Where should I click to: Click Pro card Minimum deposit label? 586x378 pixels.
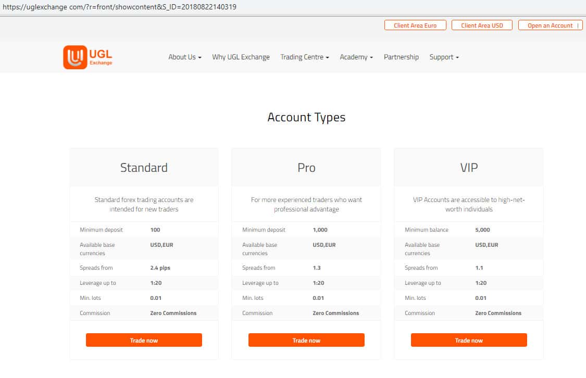pyautogui.click(x=264, y=230)
